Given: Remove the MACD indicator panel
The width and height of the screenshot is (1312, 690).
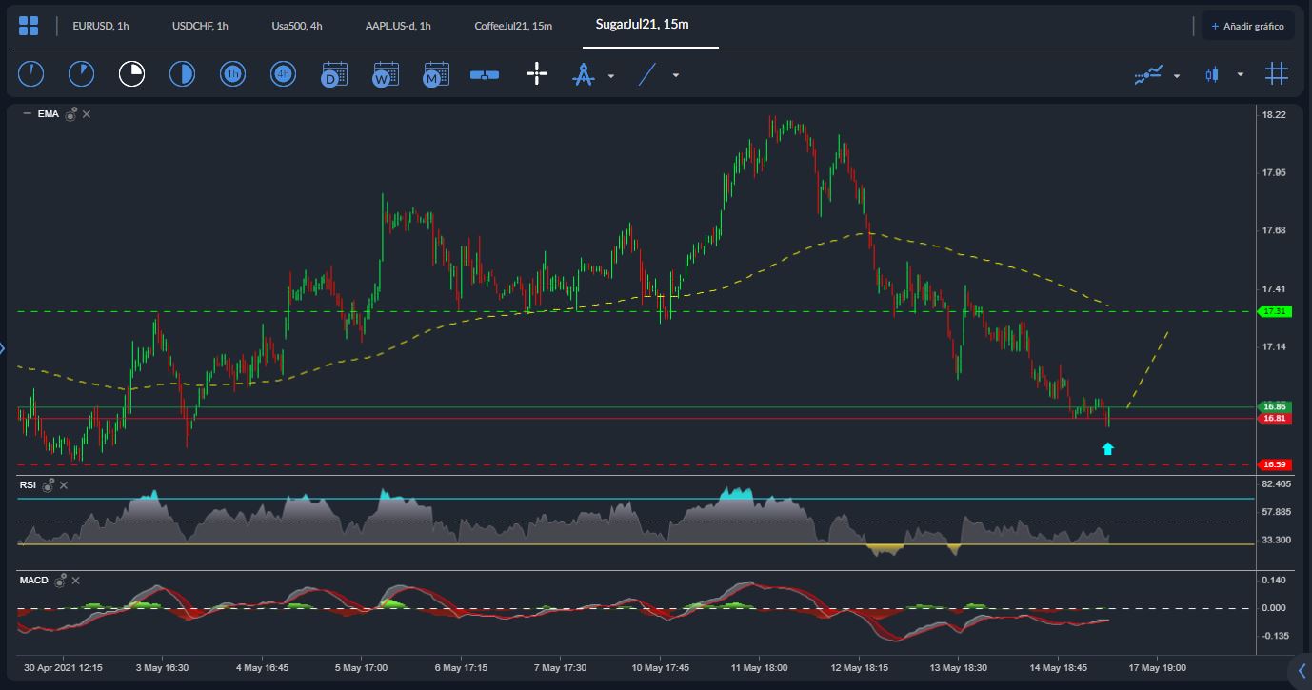Looking at the screenshot, I should tap(76, 581).
